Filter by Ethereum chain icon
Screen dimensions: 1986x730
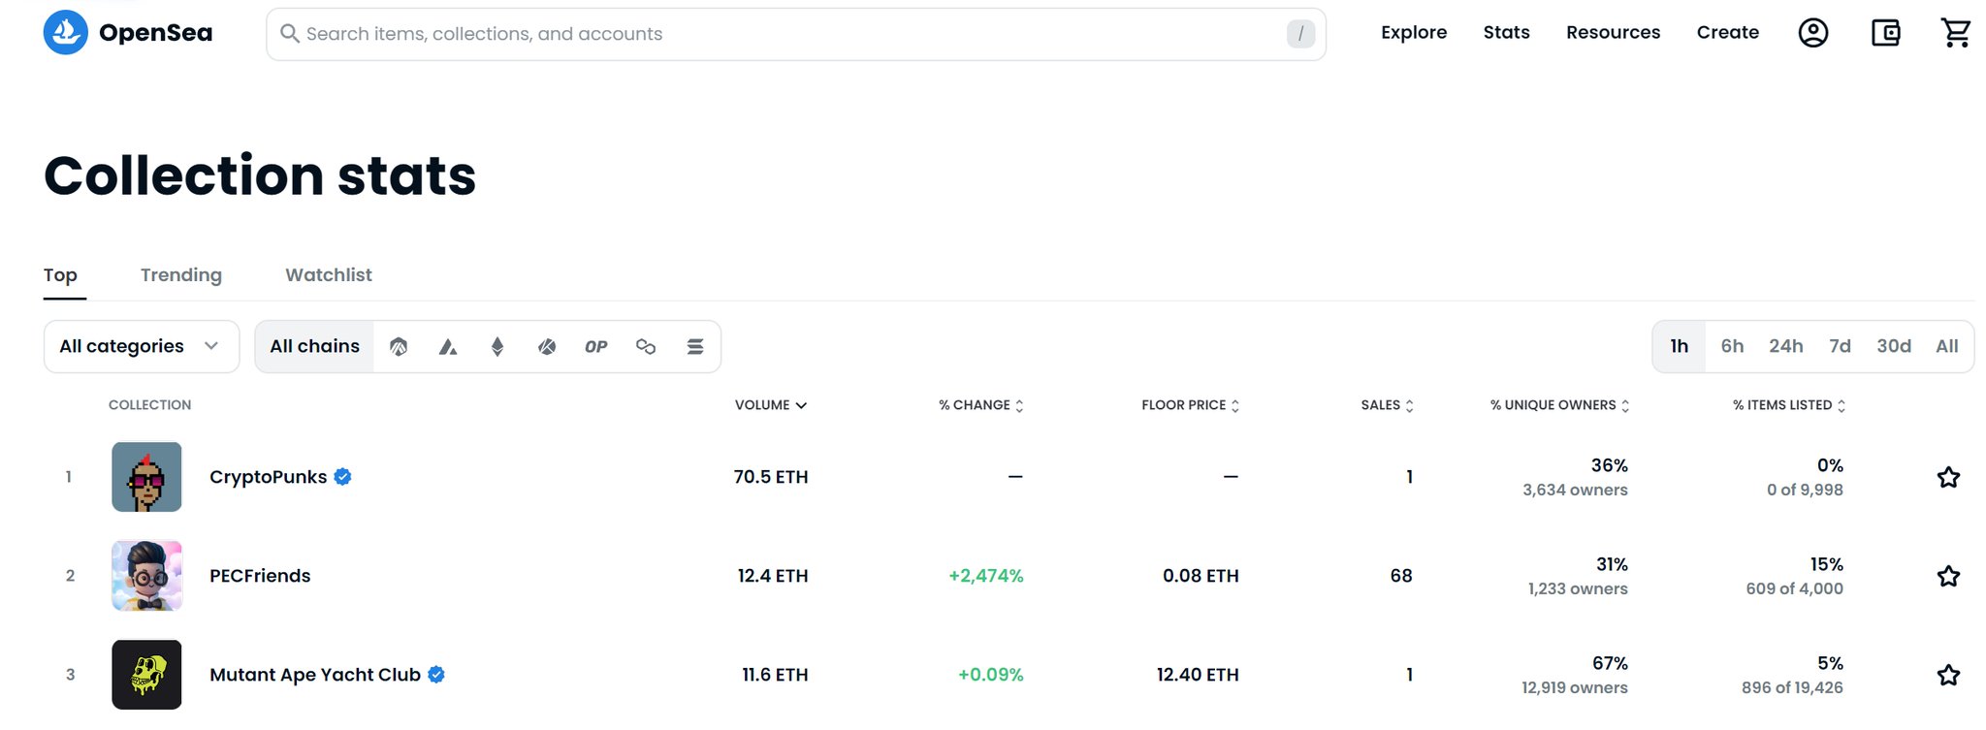pos(497,346)
